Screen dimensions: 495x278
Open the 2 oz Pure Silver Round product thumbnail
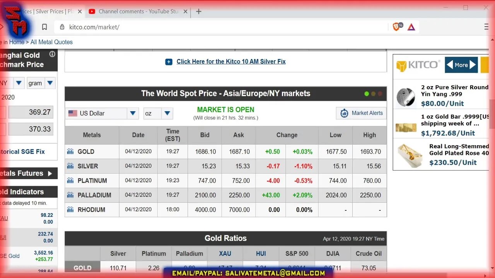coord(406,97)
